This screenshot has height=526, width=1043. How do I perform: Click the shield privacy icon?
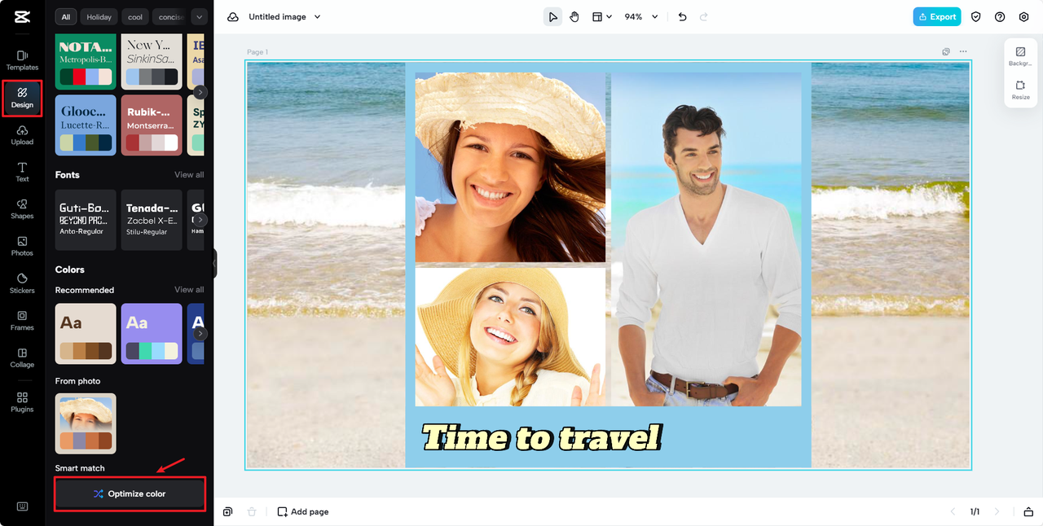(975, 16)
